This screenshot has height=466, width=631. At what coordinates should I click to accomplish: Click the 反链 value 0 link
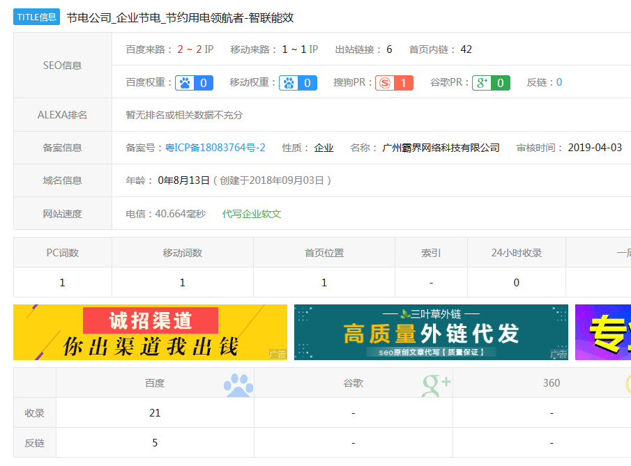coord(559,82)
